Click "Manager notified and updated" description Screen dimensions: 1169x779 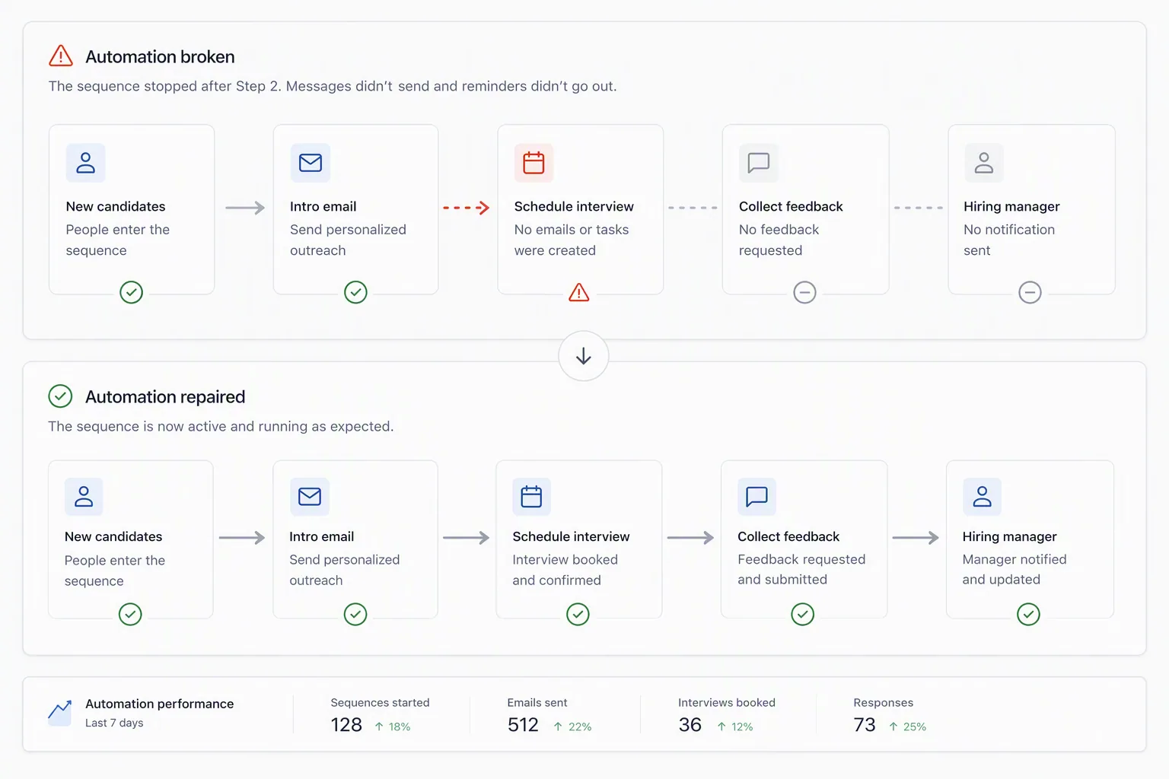1015,569
